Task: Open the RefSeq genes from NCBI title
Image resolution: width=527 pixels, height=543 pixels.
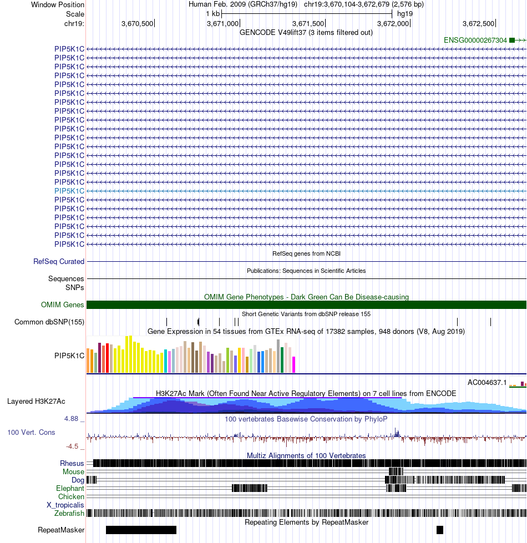Action: tap(306, 253)
